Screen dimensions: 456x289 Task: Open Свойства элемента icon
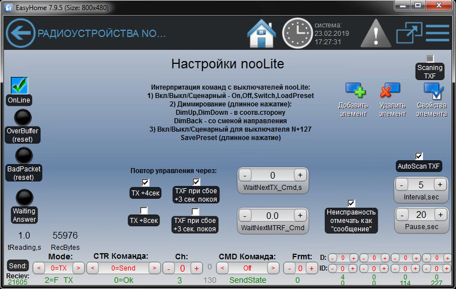pyautogui.click(x=433, y=91)
